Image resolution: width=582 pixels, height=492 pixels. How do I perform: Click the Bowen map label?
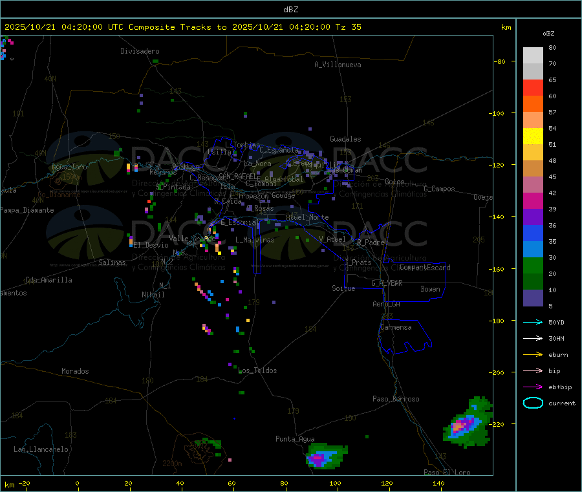coord(430,289)
